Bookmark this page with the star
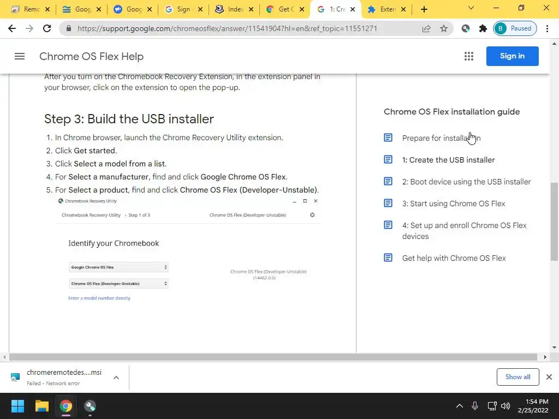The height and width of the screenshot is (419, 559). (443, 28)
